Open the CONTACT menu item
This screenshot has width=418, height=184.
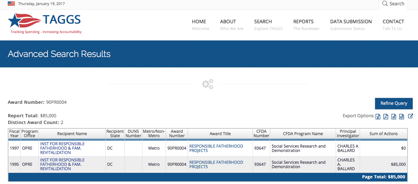[x=393, y=22]
